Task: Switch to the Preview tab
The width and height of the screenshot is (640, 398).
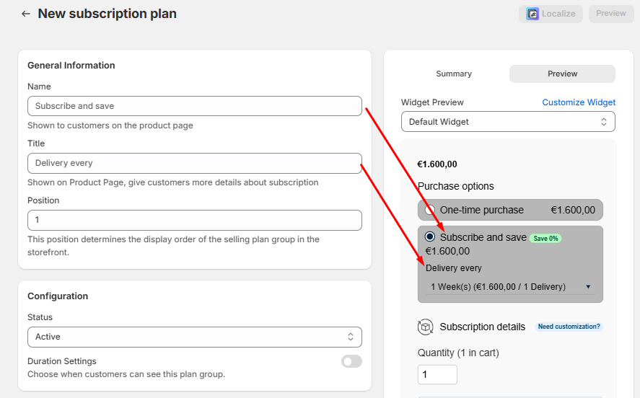Action: coord(562,74)
